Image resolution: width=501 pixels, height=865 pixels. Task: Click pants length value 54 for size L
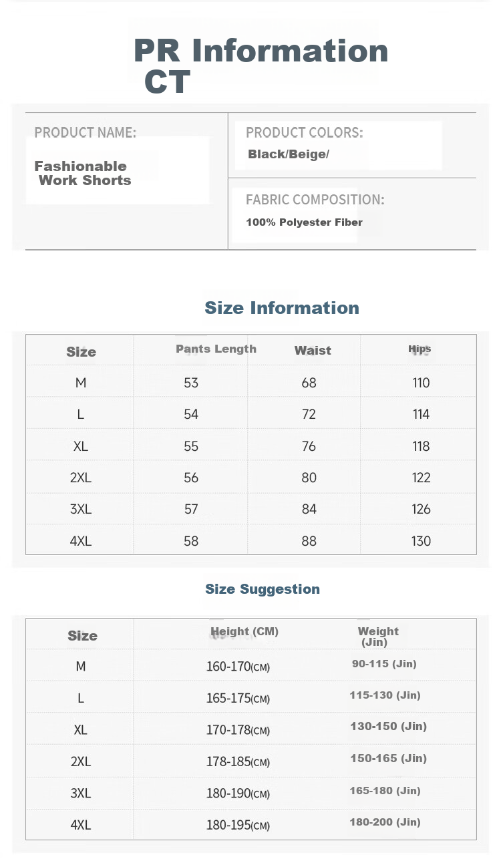pos(191,414)
